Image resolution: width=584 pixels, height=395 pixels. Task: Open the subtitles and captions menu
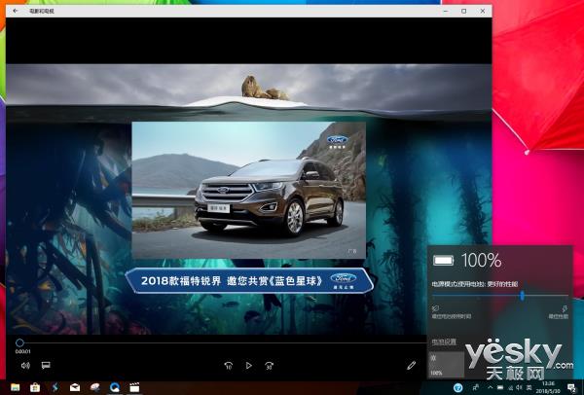[x=45, y=366]
